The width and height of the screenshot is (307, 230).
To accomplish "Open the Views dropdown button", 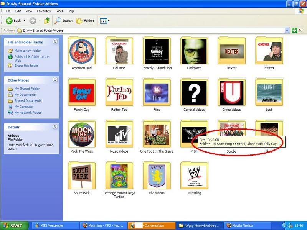I will [x=104, y=21].
